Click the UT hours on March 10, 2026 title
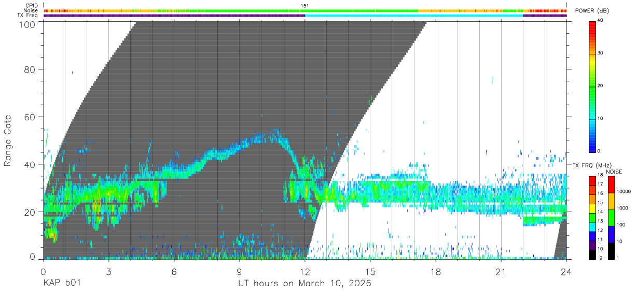This screenshot has height=294, width=637. click(304, 284)
